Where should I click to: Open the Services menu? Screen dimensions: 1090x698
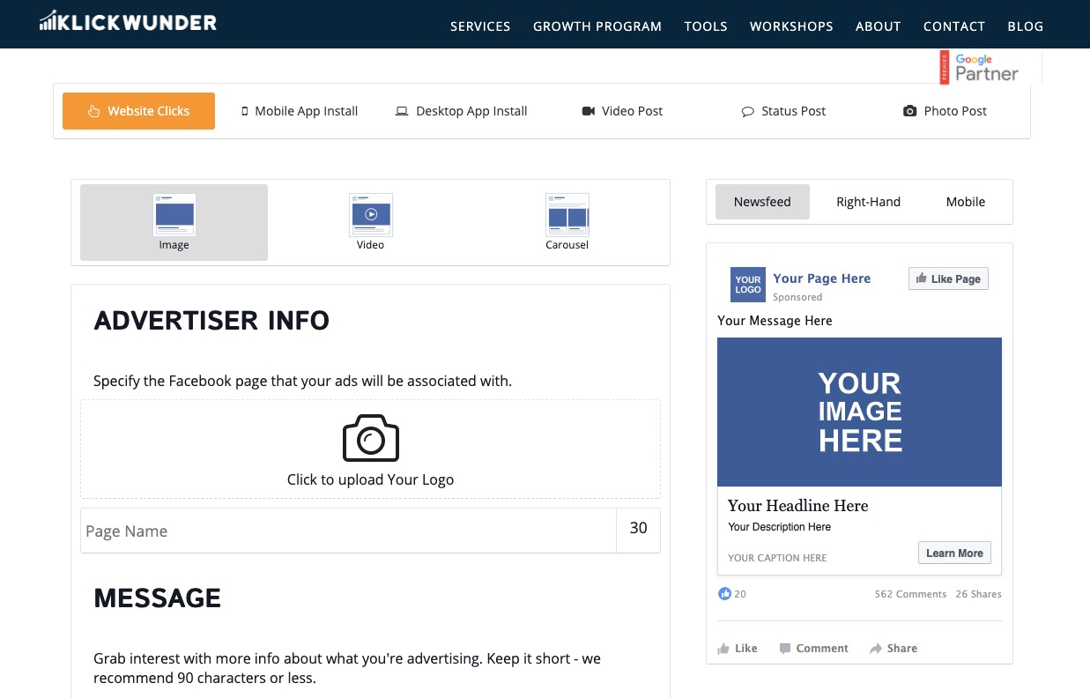point(480,26)
